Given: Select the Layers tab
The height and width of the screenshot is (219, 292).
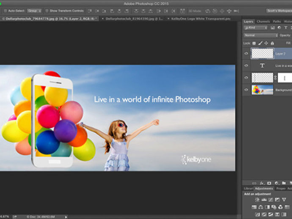Looking at the screenshot, I should tap(248, 22).
